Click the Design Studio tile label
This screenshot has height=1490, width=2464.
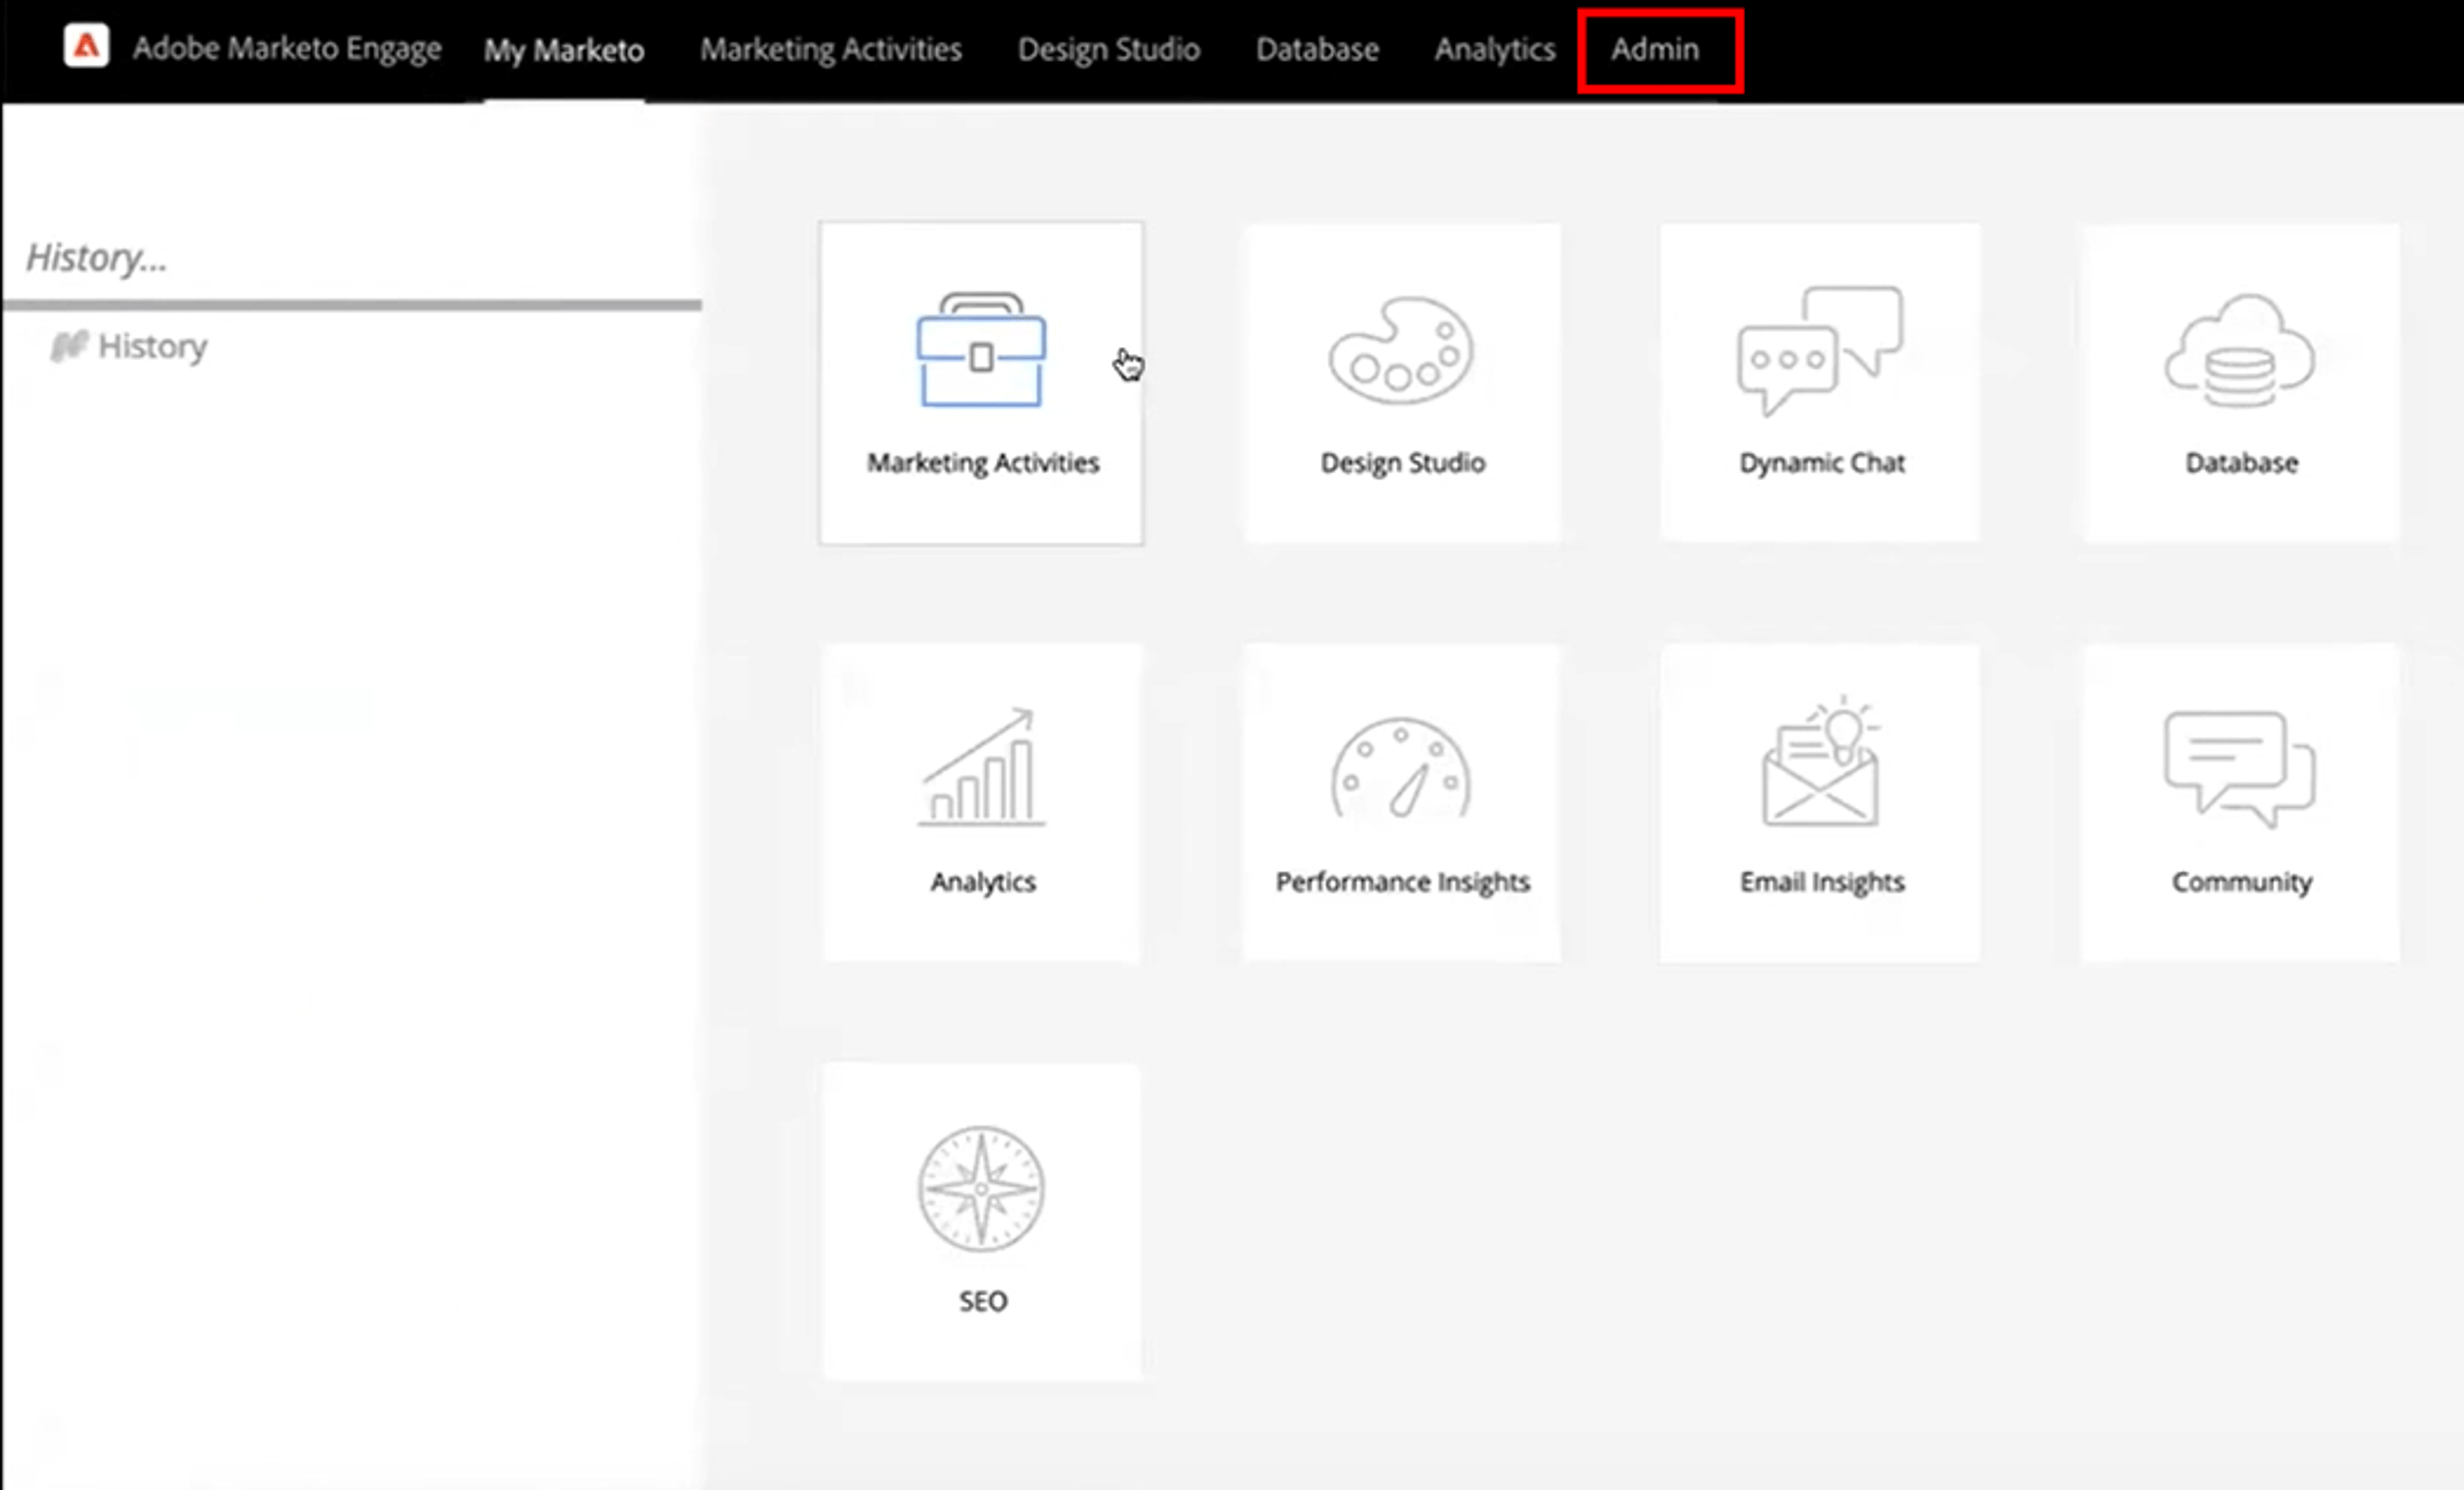(1403, 462)
